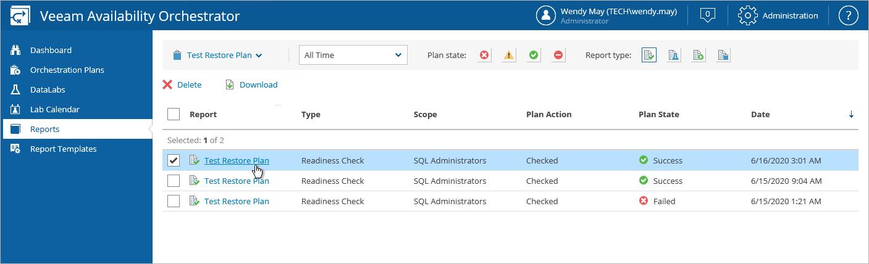Click the Report Templates sidebar icon

coord(16,149)
